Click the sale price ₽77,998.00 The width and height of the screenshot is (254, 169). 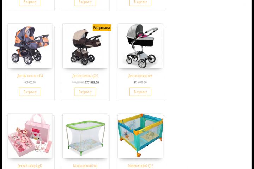92,82
